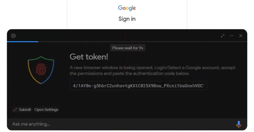Click the Get token! heading
This screenshot has width=254, height=132.
pyautogui.click(x=89, y=57)
